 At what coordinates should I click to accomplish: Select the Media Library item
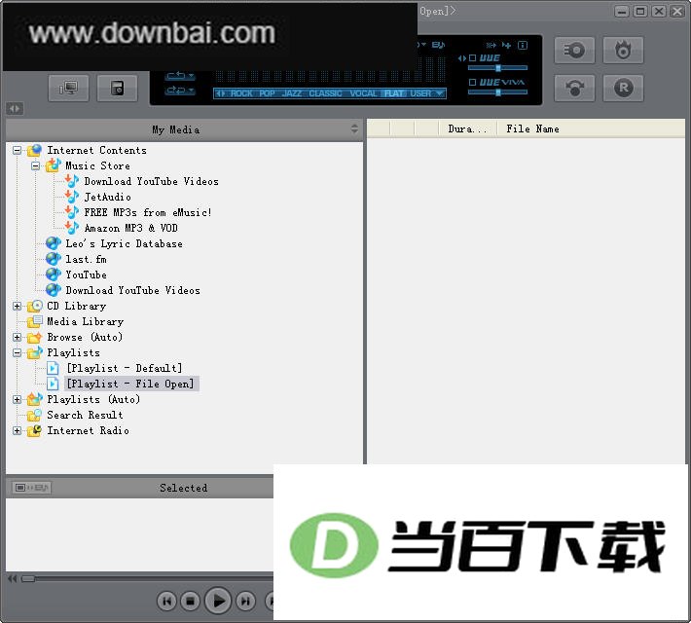point(85,322)
